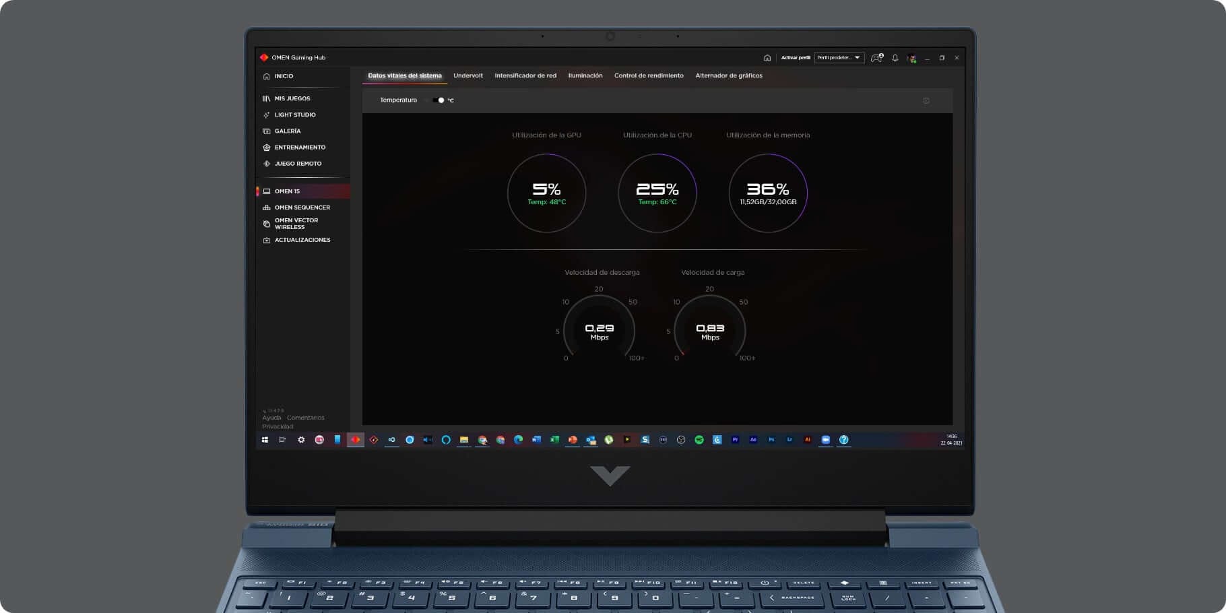1226x613 pixels.
Task: Open Spotify from the taskbar
Action: pos(699,440)
